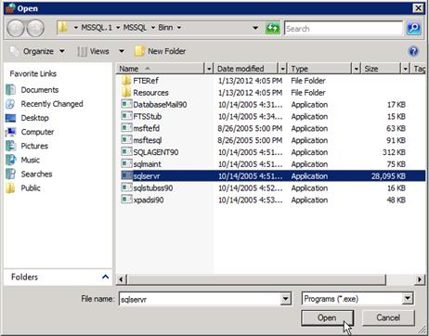
Task: Click the MSSQL.1 breadcrumb segment
Action: pyautogui.click(x=97, y=28)
